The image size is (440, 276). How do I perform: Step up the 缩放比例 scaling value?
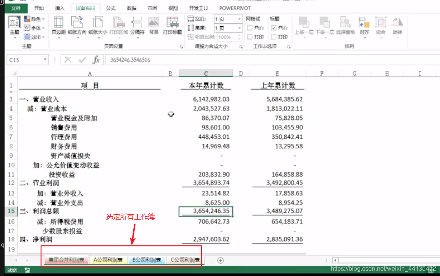tap(239, 36)
